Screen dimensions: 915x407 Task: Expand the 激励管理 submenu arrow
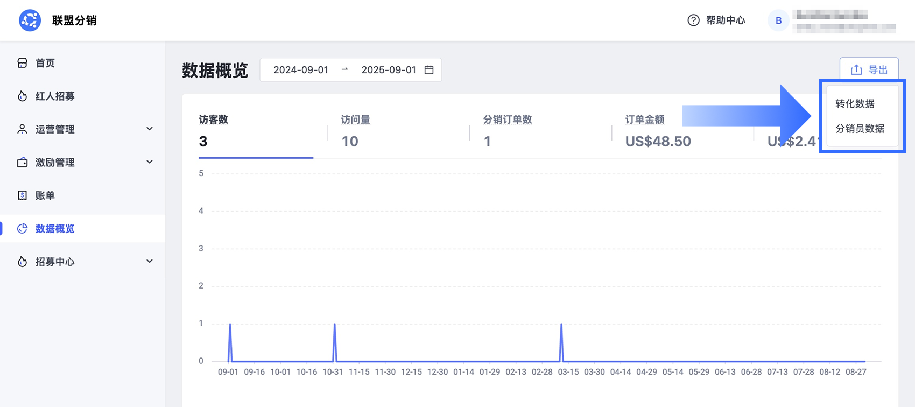click(150, 162)
